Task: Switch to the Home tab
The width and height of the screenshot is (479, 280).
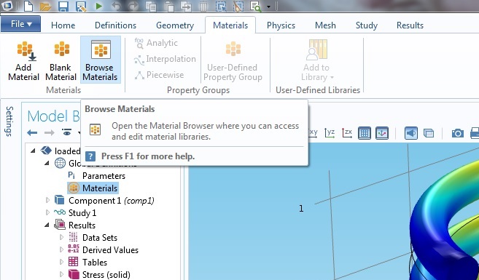Action: (63, 25)
